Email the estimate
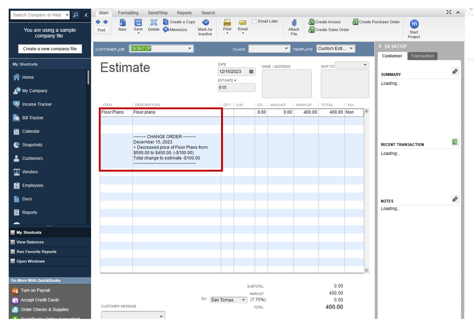This screenshot has height=329, width=474. [x=243, y=26]
